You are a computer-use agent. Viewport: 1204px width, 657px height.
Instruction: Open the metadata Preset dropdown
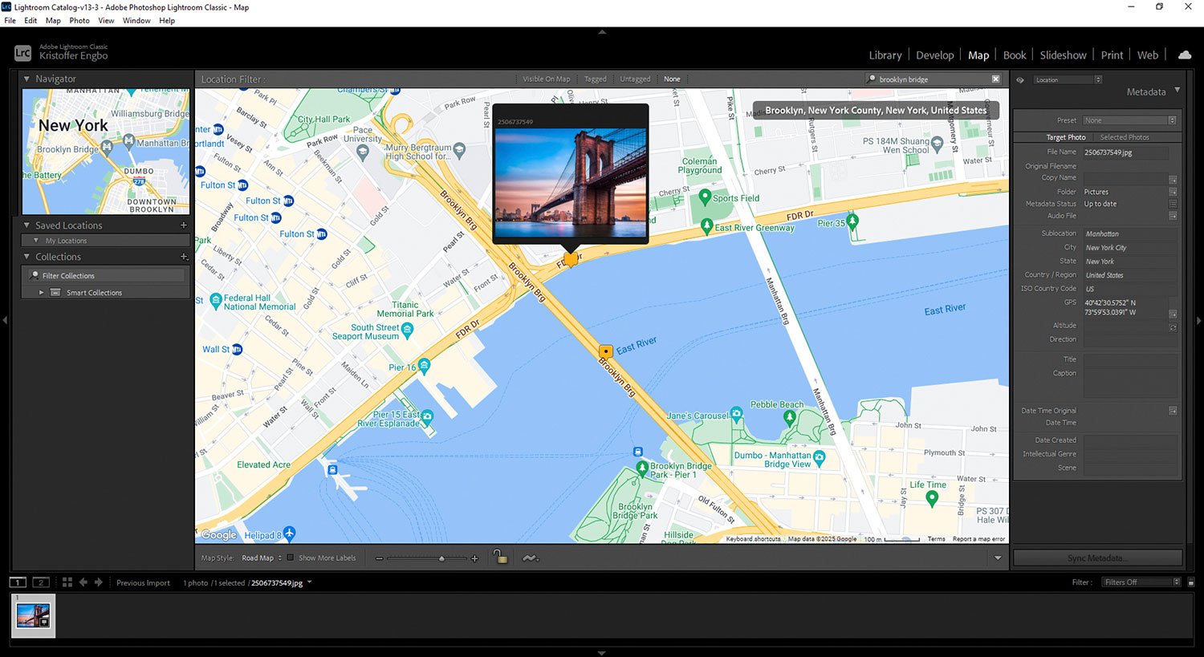pyautogui.click(x=1129, y=120)
